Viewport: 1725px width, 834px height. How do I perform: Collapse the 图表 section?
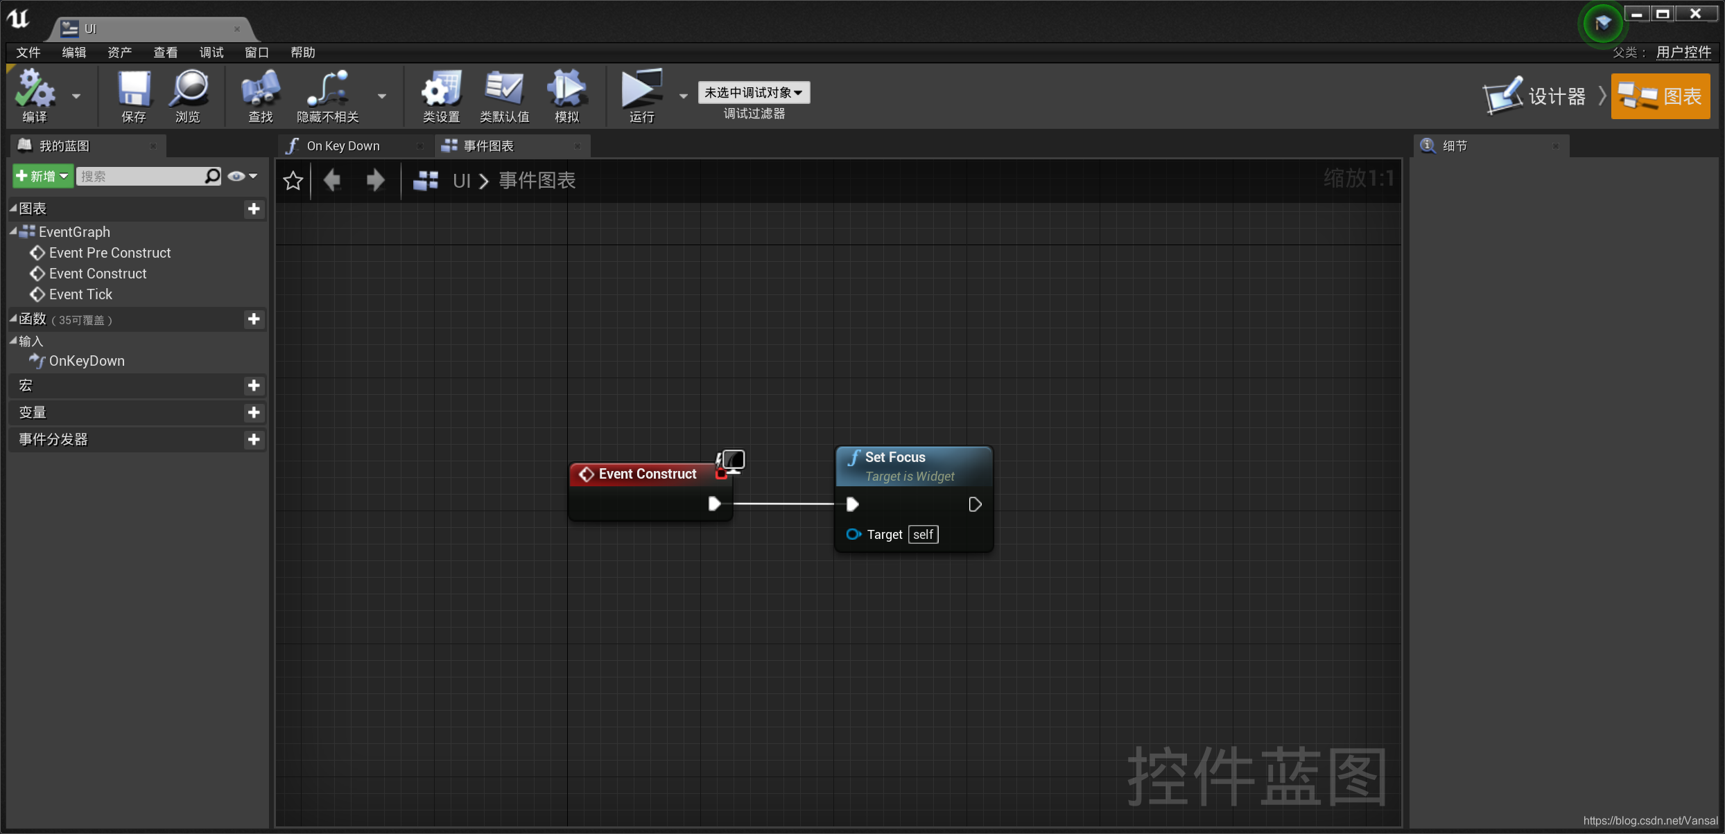pos(13,208)
